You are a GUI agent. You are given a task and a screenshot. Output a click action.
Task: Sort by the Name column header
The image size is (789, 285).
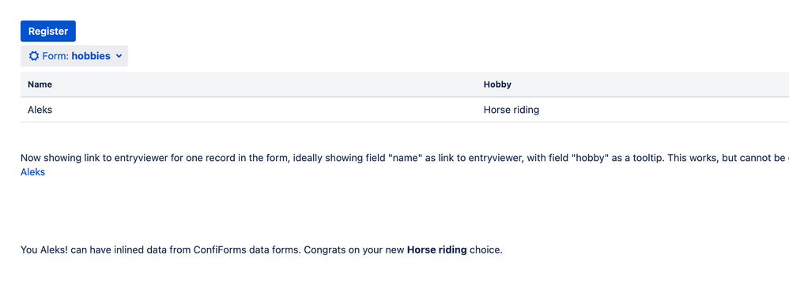tap(40, 84)
